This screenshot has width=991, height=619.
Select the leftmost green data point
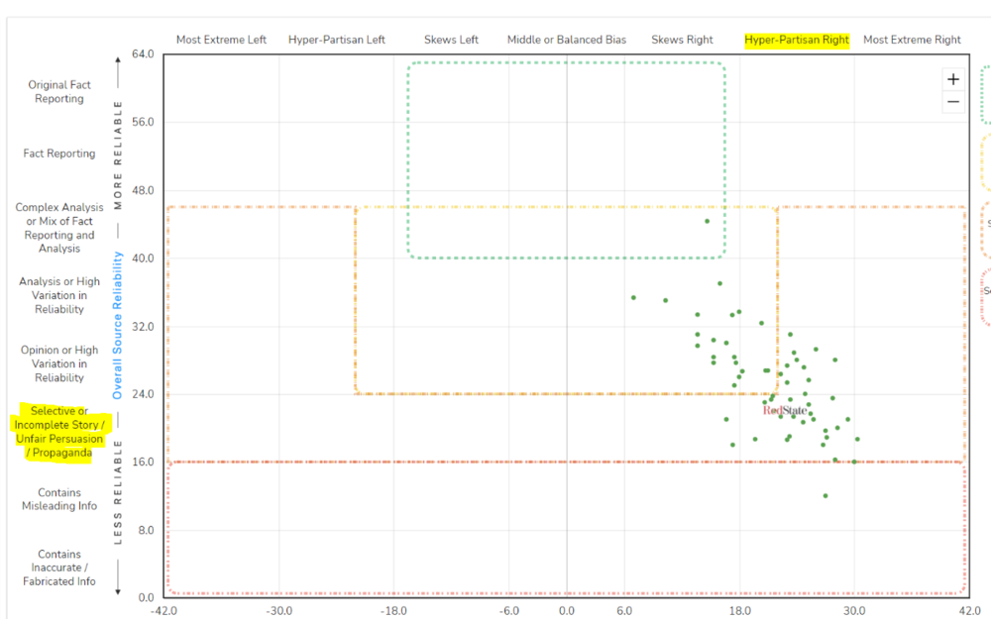pos(633,297)
